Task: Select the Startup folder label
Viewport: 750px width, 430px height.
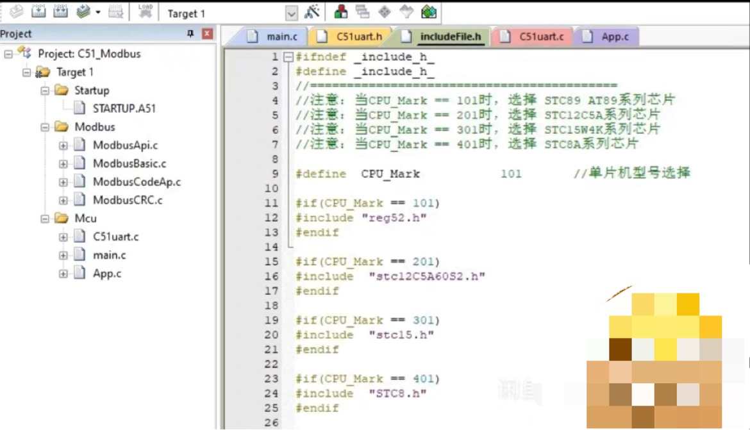Action: click(x=92, y=90)
